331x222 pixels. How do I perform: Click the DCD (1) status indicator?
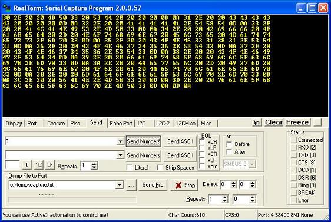[x=294, y=170]
